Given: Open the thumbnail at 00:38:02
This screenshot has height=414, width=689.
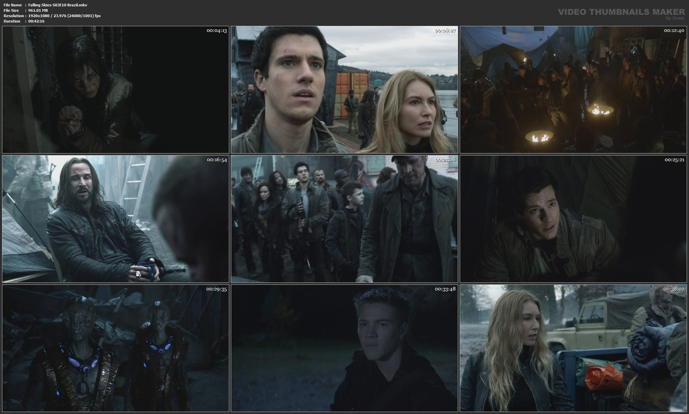Looking at the screenshot, I should [x=573, y=348].
